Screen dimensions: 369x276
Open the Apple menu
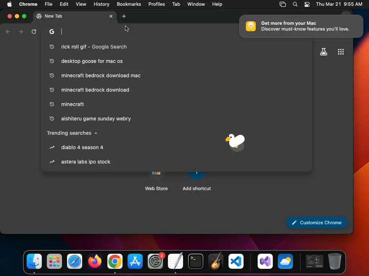[9, 4]
